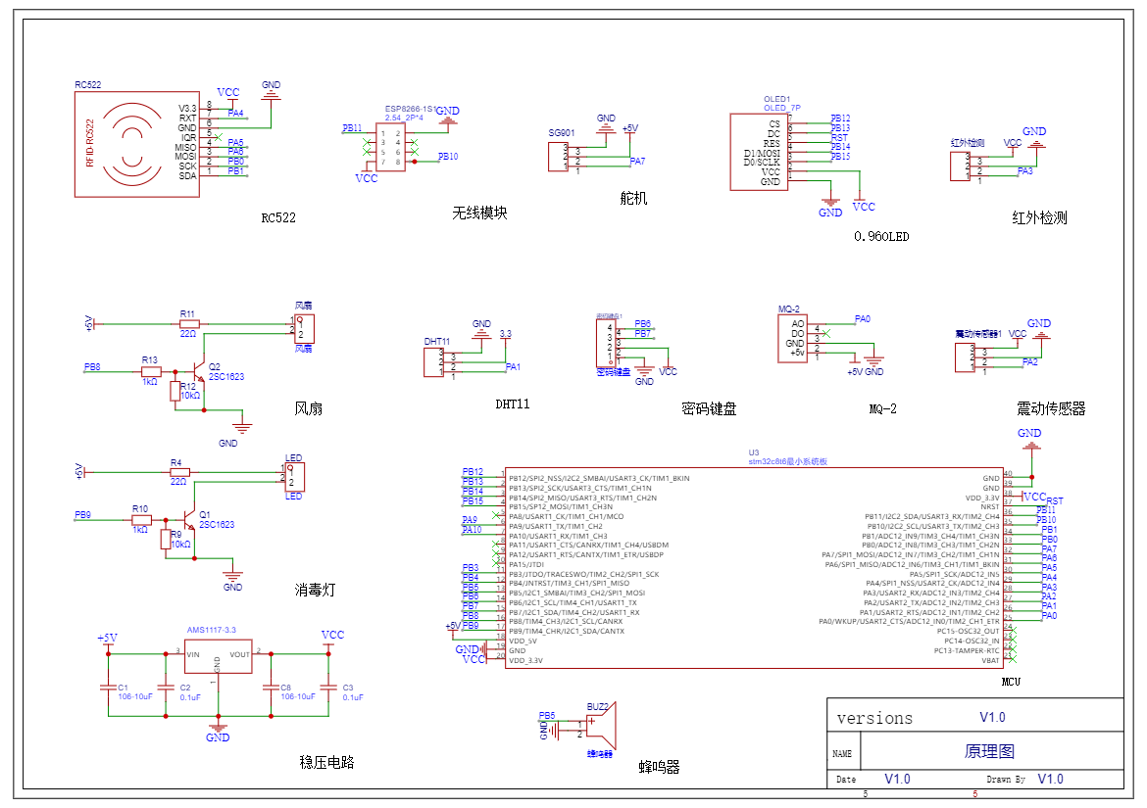Select capacitor C8 106-10uF
Image resolution: width=1147 pixels, height=808 pixels.
[271, 688]
